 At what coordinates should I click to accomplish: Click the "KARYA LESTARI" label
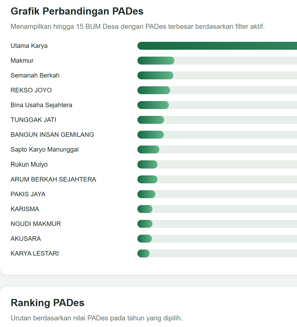point(35,253)
